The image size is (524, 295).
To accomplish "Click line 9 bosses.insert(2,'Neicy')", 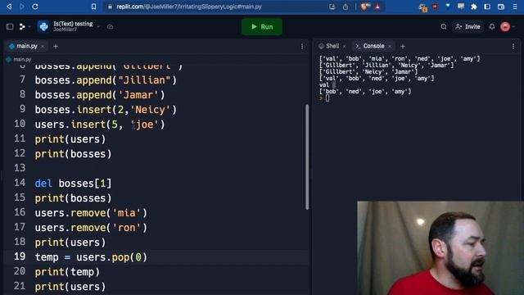I will point(106,110).
